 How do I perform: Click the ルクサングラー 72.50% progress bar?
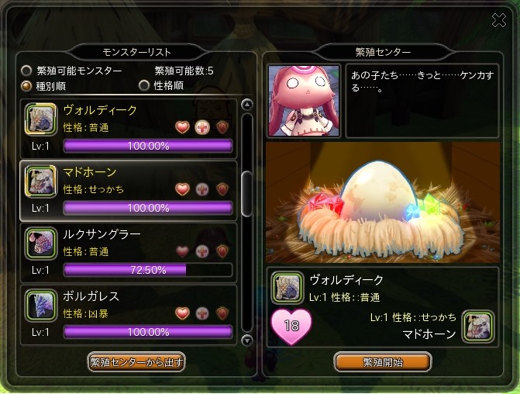coord(148,270)
